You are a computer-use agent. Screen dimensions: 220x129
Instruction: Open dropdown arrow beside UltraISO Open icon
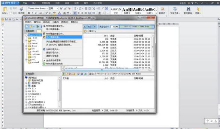pyautogui.click(x=34, y=27)
